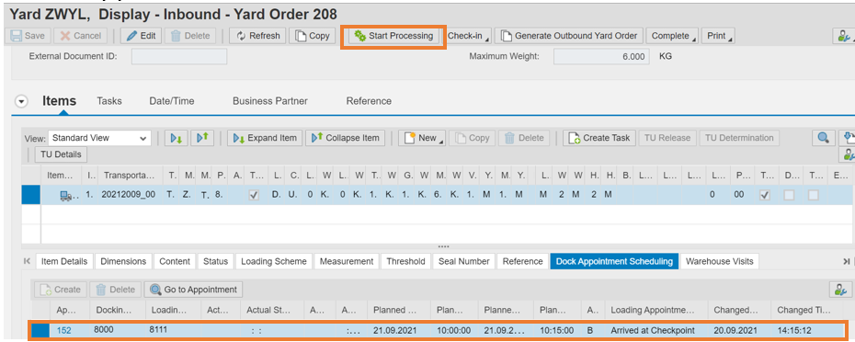Viewport: 855px width, 342px height.
Task: Click the Arrived at Checkpoint status cell
Action: point(656,331)
